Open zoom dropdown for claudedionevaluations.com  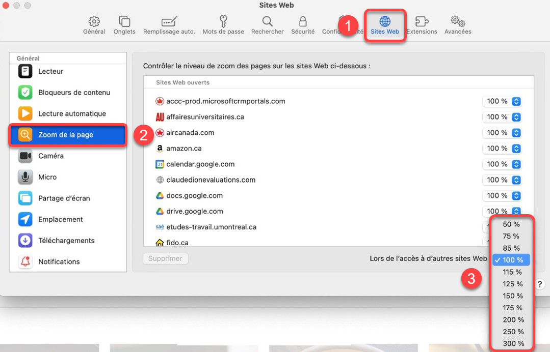pos(502,180)
